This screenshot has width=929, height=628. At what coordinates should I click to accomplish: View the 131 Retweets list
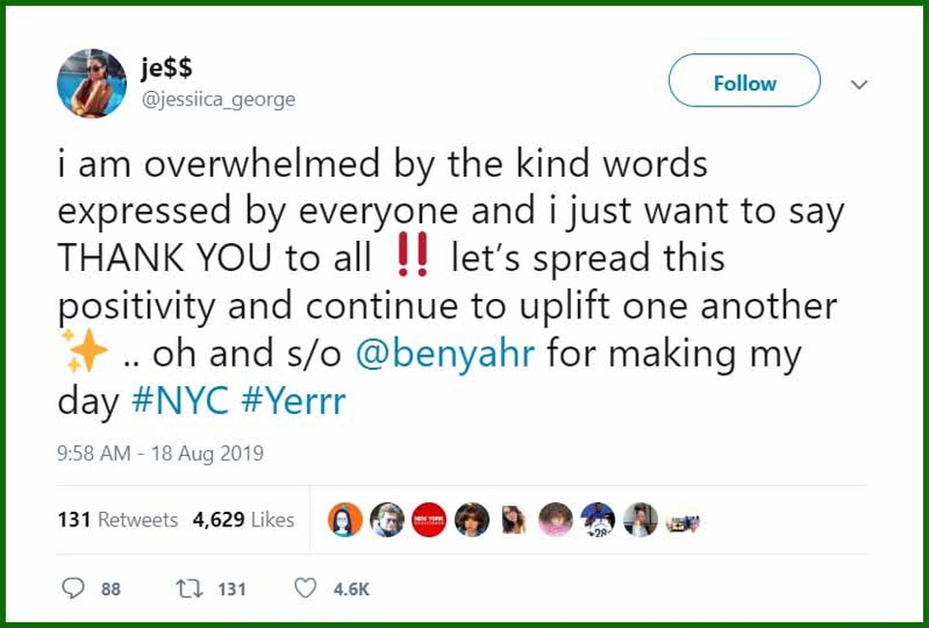tap(118, 520)
